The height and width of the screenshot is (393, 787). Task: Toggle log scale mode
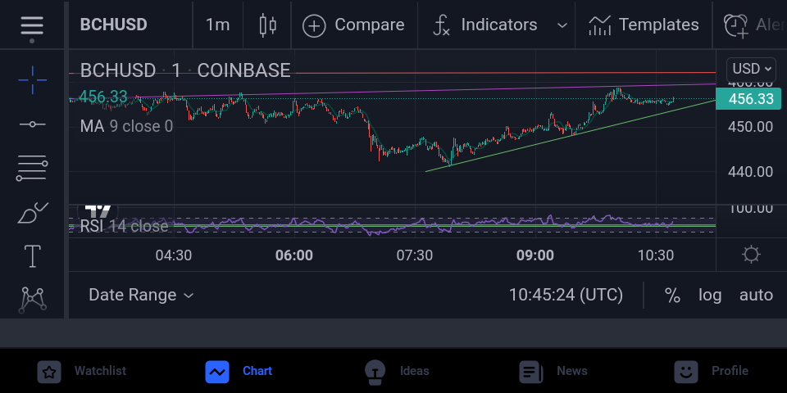(710, 296)
